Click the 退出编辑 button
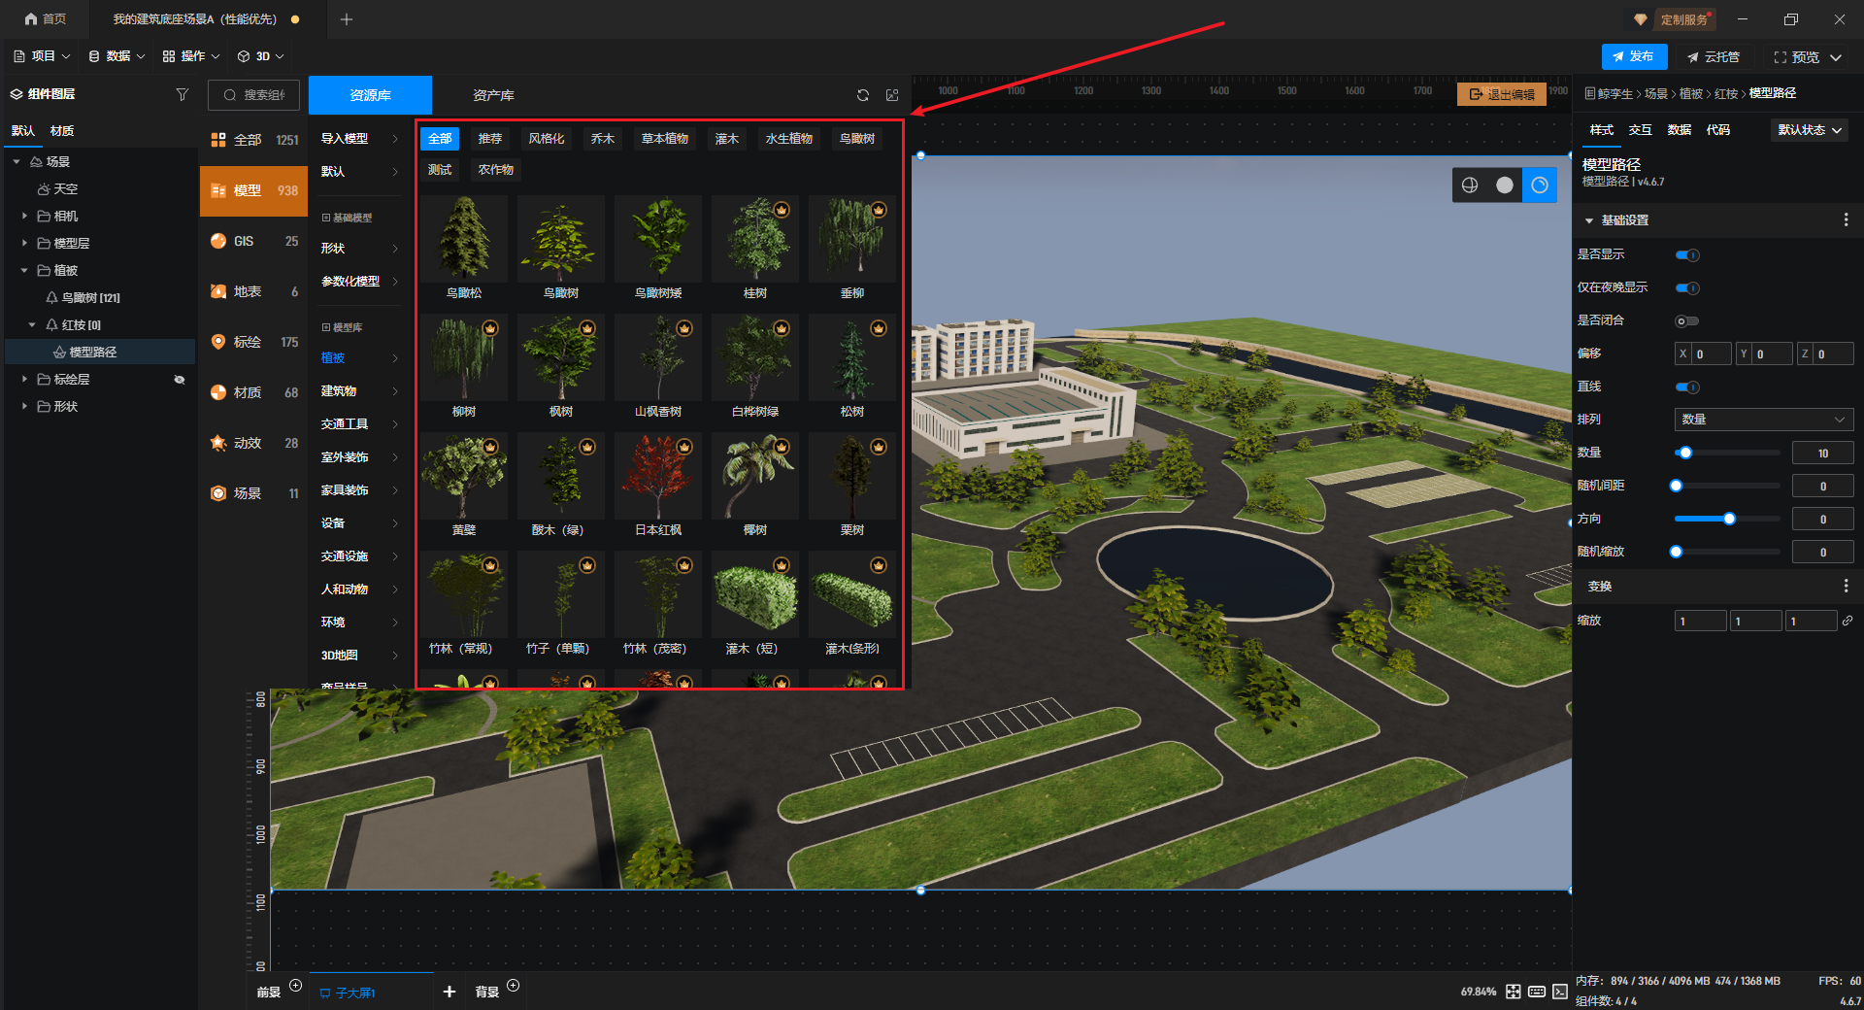Viewport: 1864px width, 1010px height. [1502, 94]
